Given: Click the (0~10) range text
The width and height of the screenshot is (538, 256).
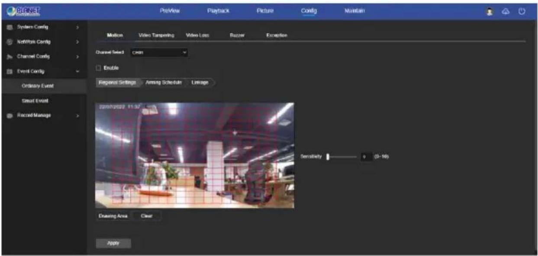Looking at the screenshot, I should 381,157.
